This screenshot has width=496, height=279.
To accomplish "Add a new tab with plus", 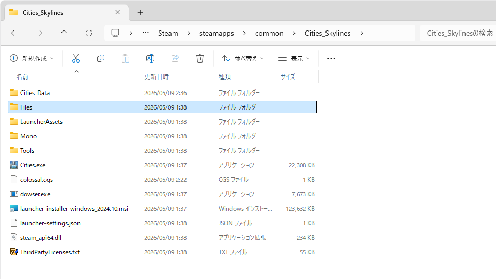I will 140,12.
